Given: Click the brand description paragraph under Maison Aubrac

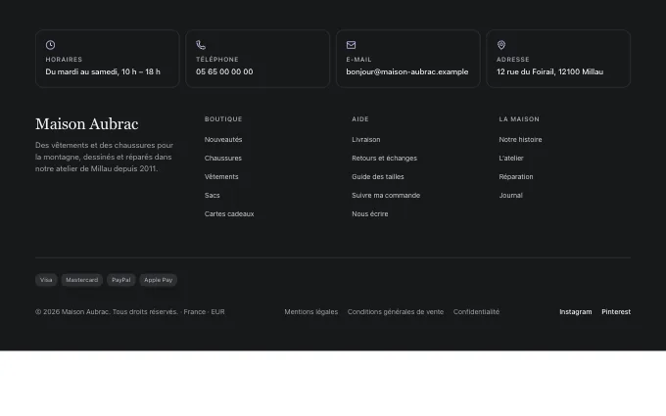Looking at the screenshot, I should [104, 157].
